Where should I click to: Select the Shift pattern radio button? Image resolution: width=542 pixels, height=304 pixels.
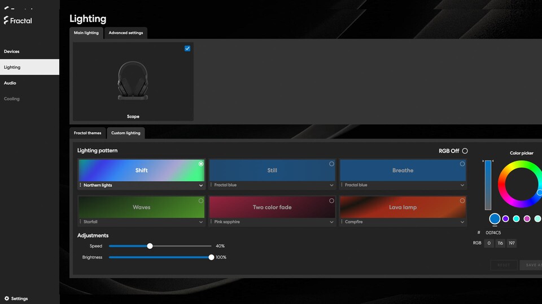[201, 164]
